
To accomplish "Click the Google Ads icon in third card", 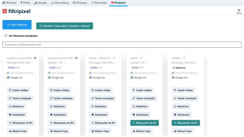I will [91, 78].
